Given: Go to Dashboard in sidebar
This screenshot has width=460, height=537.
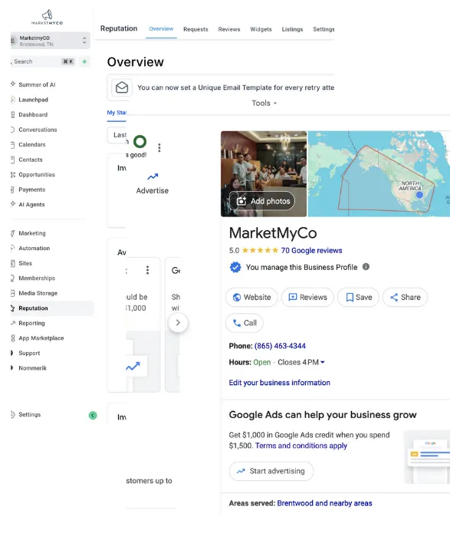Looking at the screenshot, I should (33, 115).
